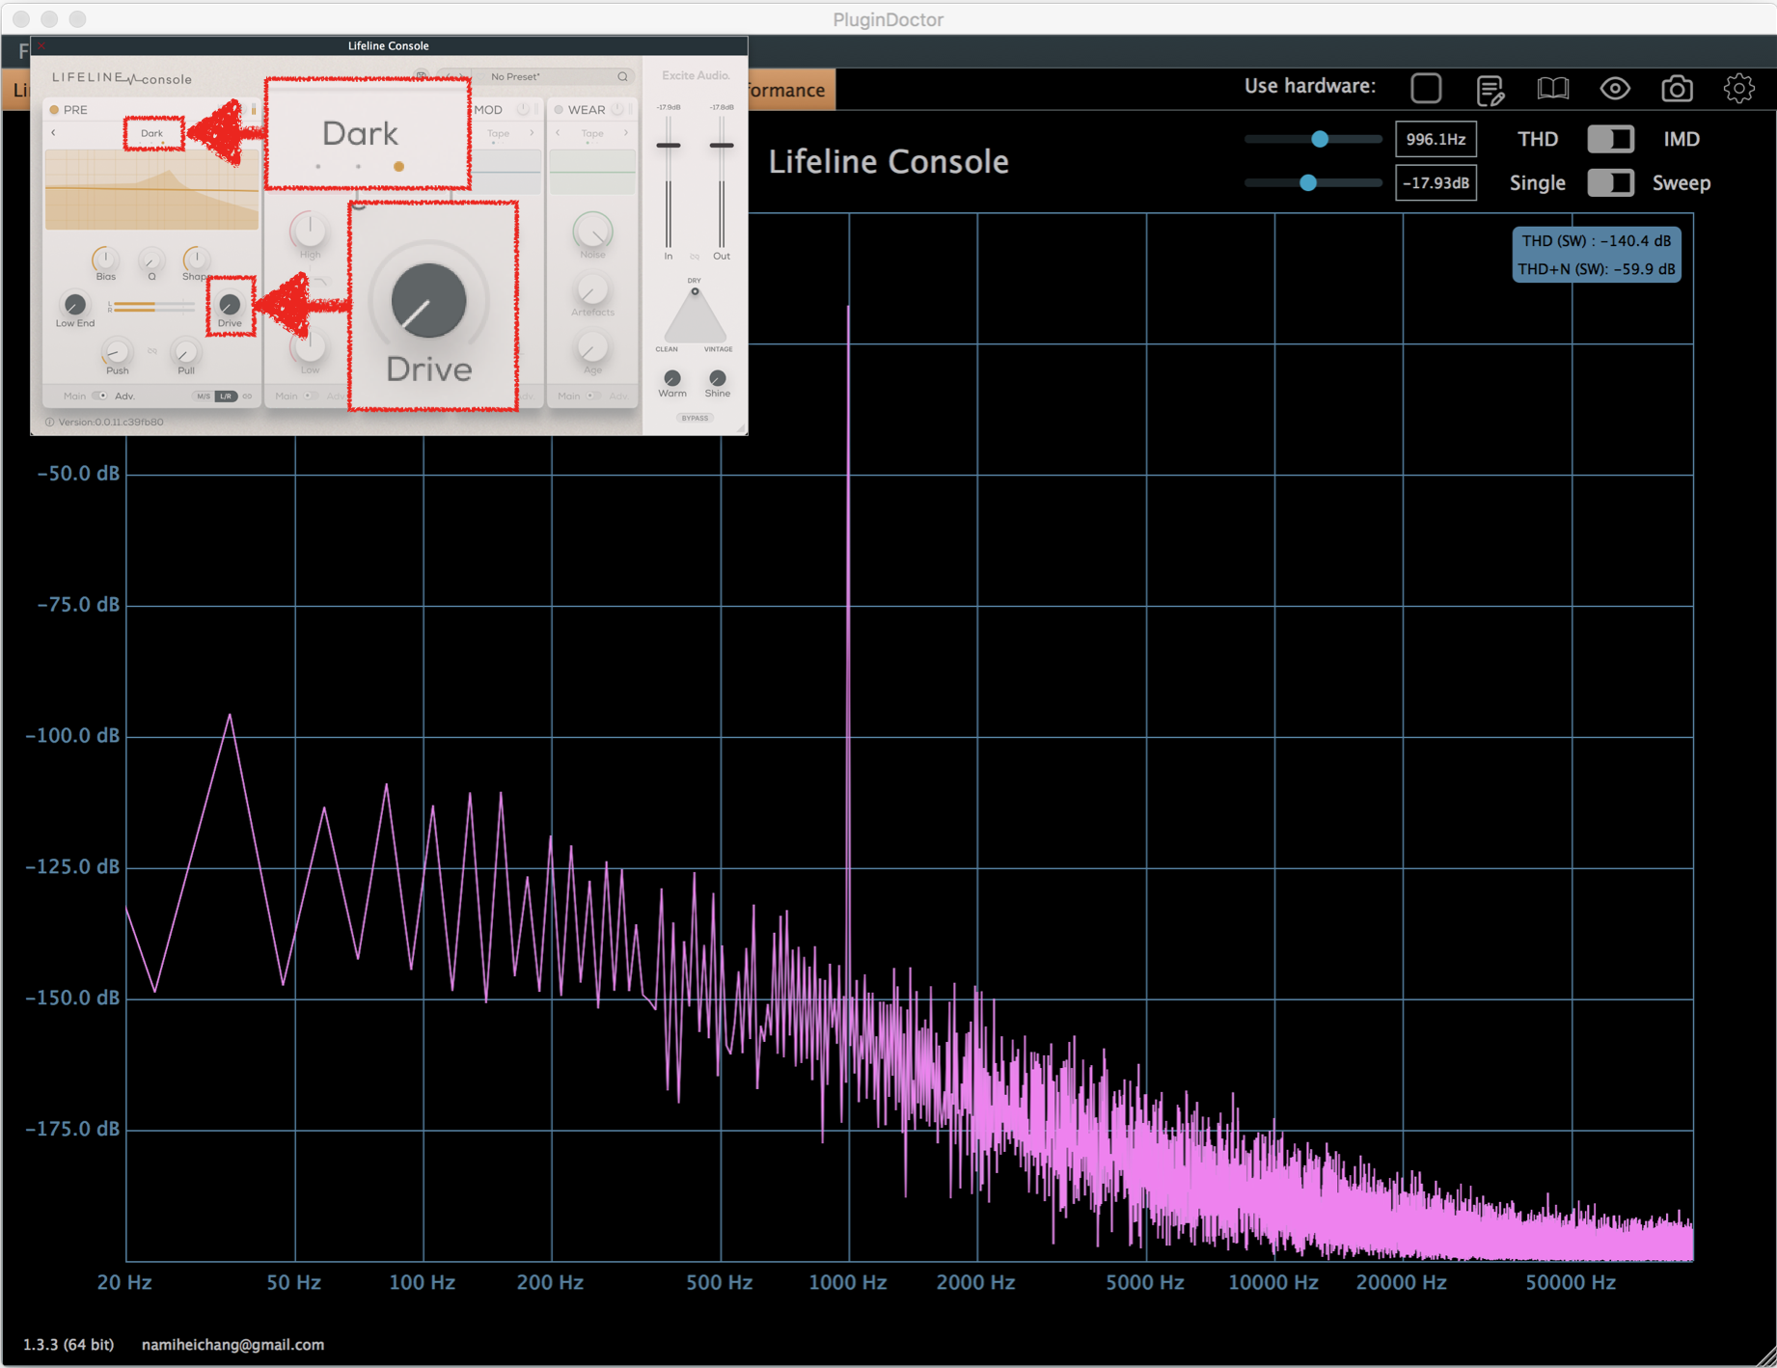Click the Excite Audio logo
This screenshot has height=1368, width=1777.
696,75
